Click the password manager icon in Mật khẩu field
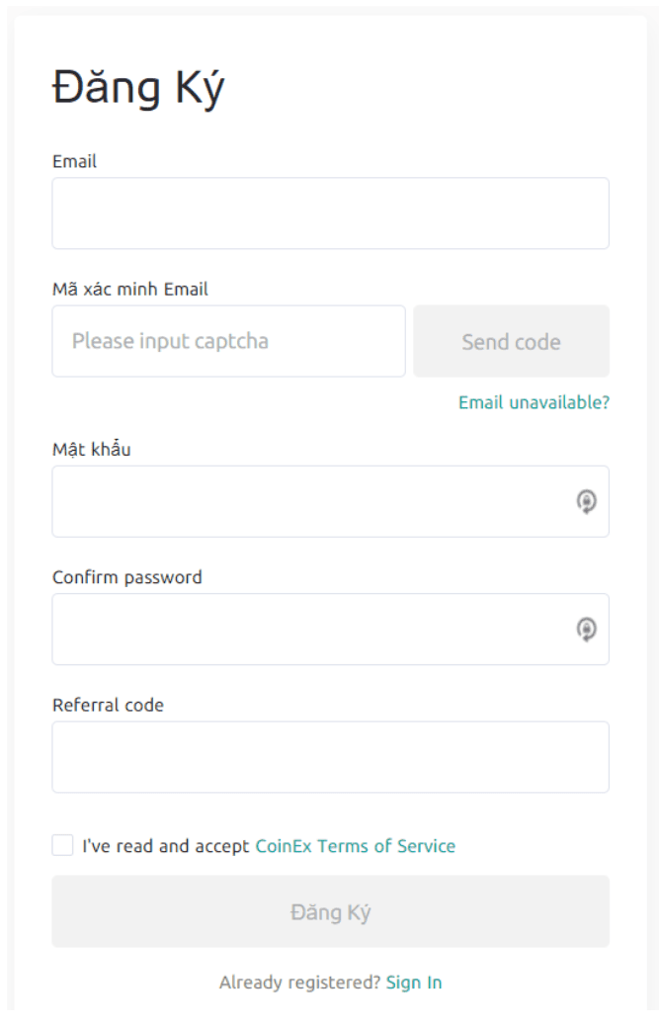Viewport: 659px width, 1029px height. point(586,501)
